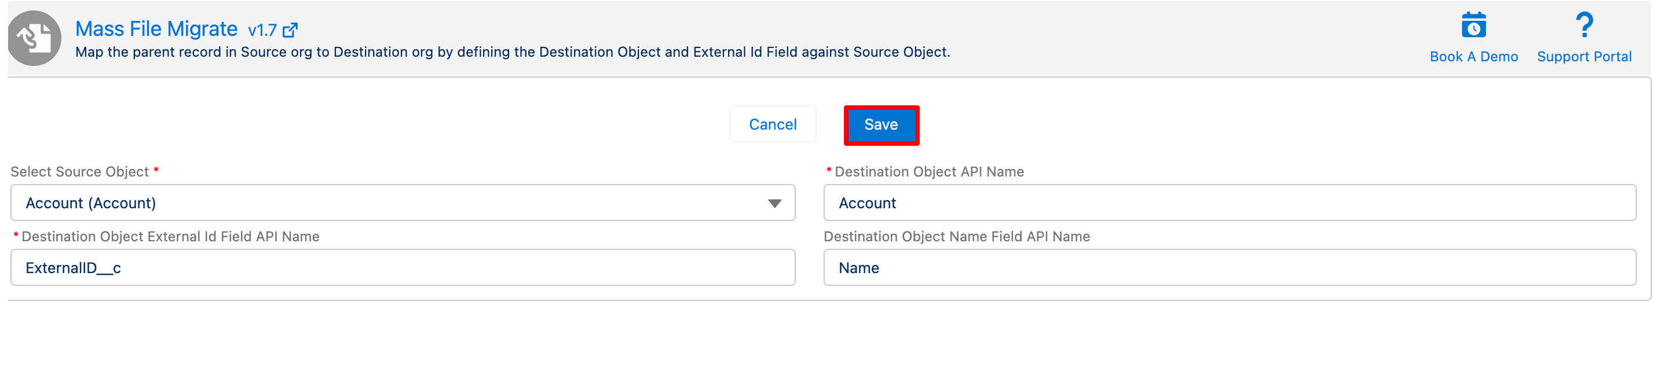Click the header description text about mapping

click(x=512, y=52)
